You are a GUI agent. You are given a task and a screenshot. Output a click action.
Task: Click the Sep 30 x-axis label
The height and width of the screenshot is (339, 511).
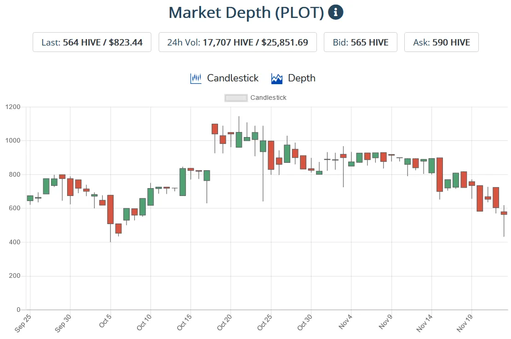tap(63, 323)
